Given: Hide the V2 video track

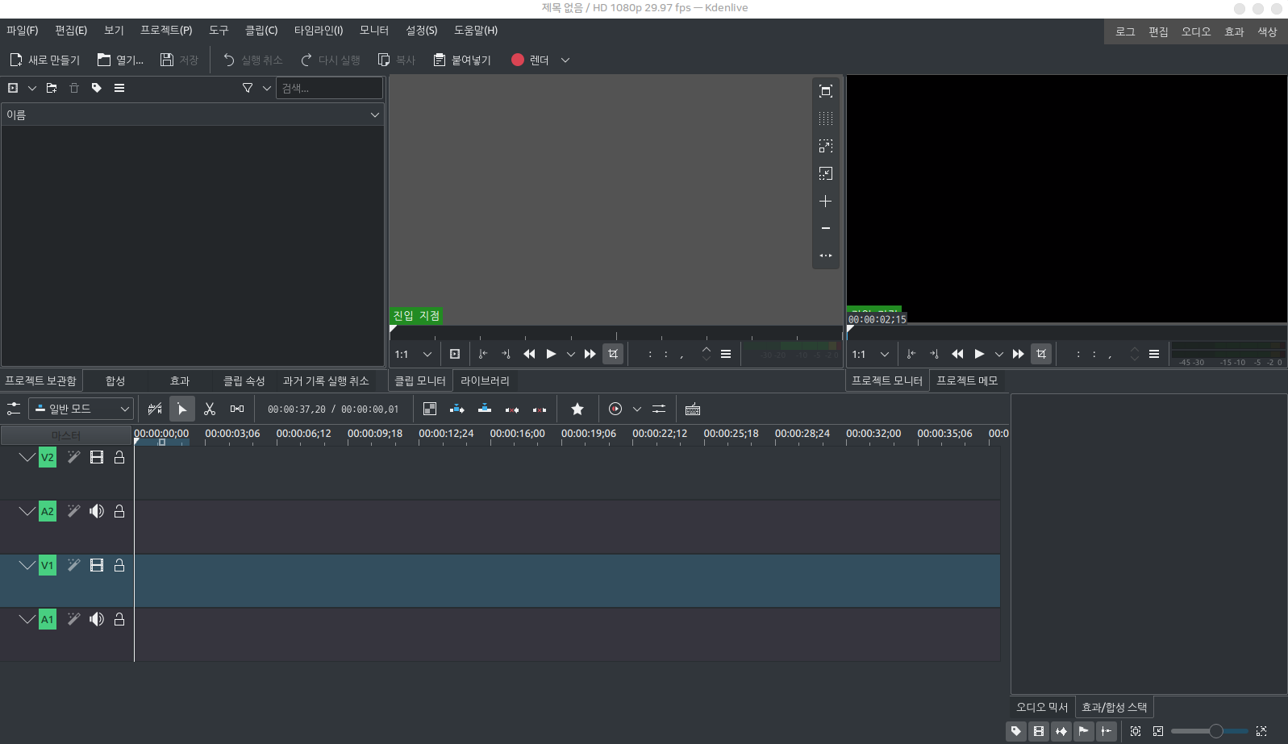Looking at the screenshot, I should click(x=97, y=457).
